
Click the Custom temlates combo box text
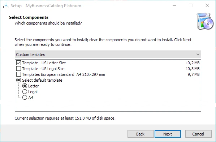click(30, 55)
